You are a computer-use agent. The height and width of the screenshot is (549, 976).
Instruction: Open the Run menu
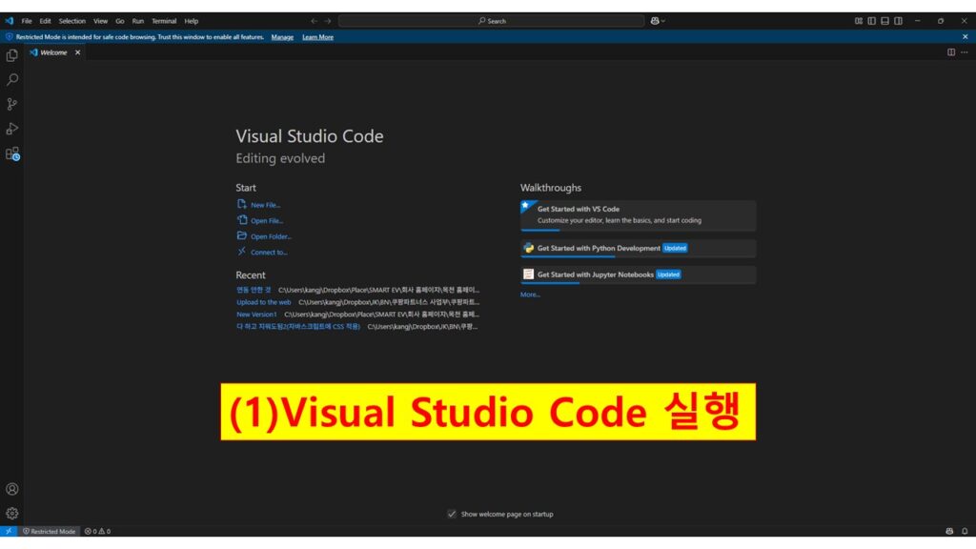point(137,21)
